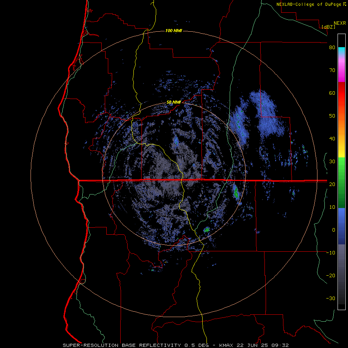Click the -20 value on the dBZ scale
The height and width of the screenshot is (348, 348).
pyautogui.click(x=331, y=276)
